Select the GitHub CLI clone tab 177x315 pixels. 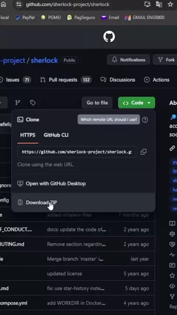[56, 135]
